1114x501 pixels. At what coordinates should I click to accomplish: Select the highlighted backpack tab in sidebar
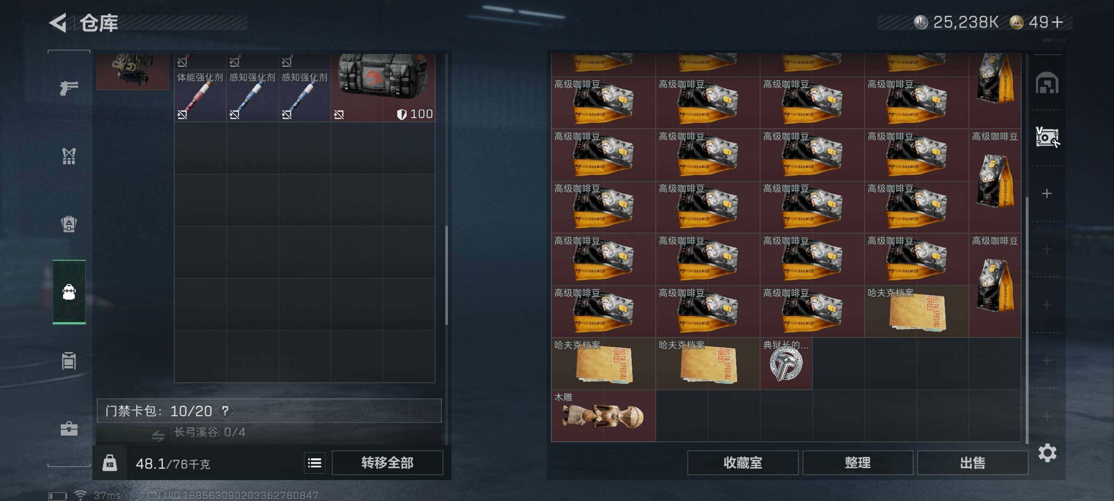69,292
